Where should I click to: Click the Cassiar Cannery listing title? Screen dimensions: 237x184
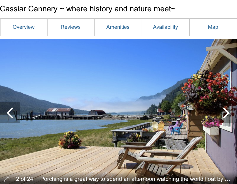tap(88, 9)
